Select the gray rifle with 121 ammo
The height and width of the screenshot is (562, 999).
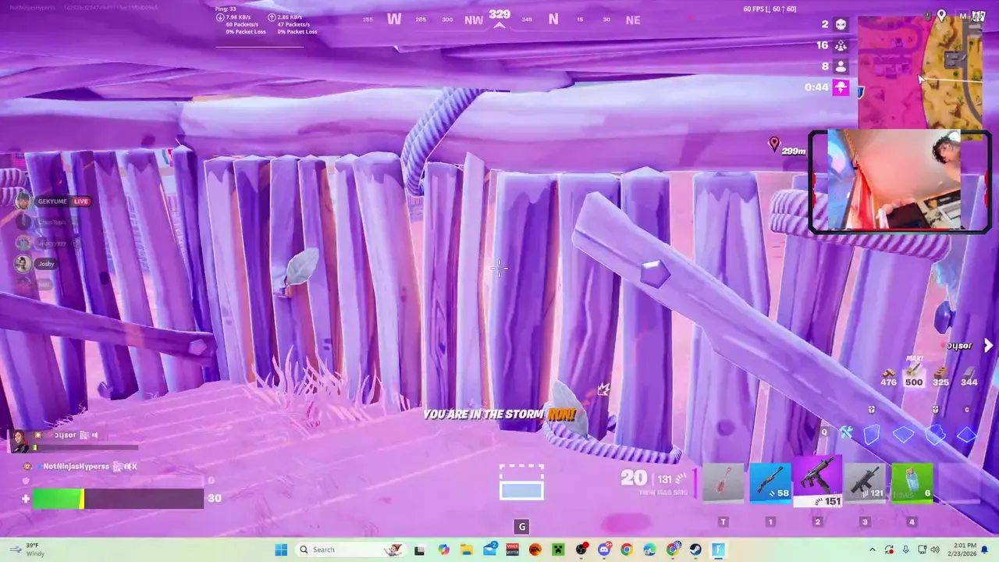pyautogui.click(x=865, y=482)
